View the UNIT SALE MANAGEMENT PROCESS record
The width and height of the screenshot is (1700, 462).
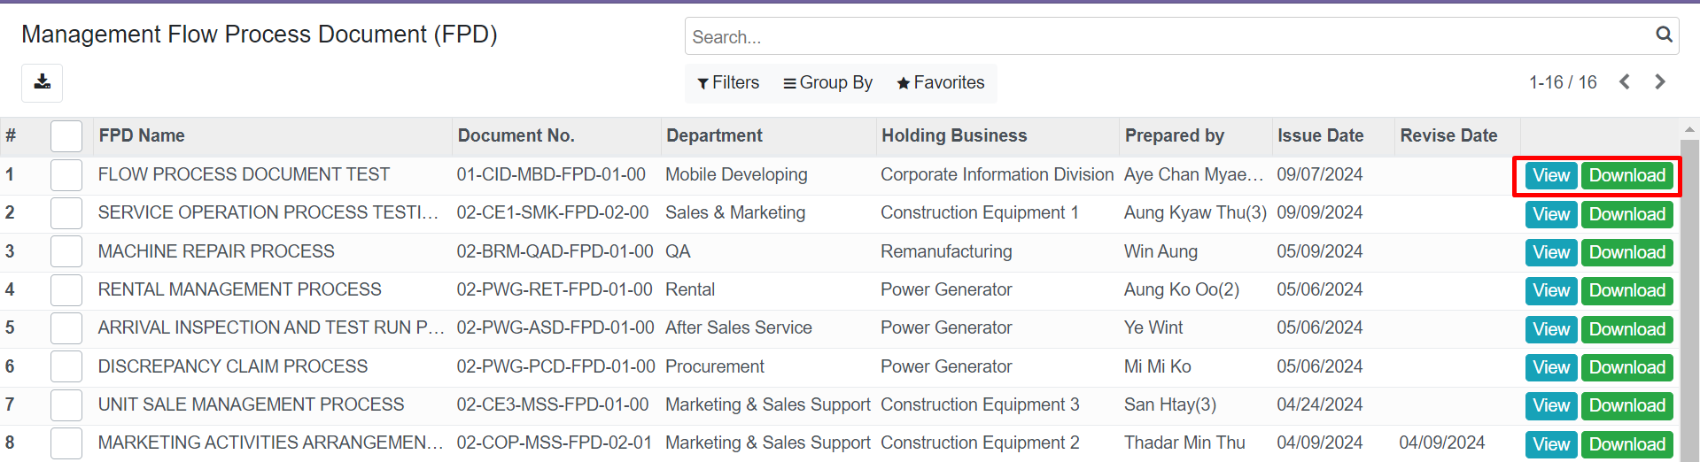(1551, 405)
